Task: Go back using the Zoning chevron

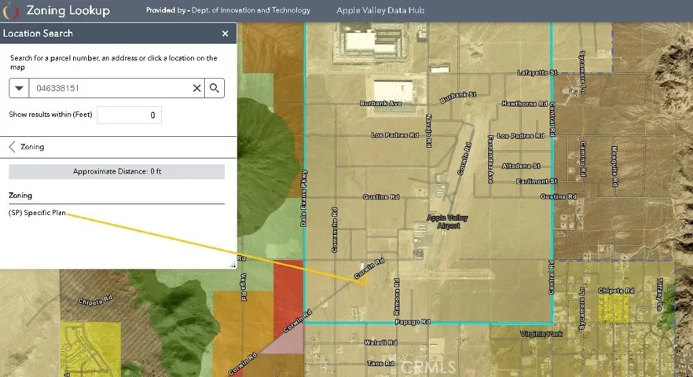Action: [13, 147]
